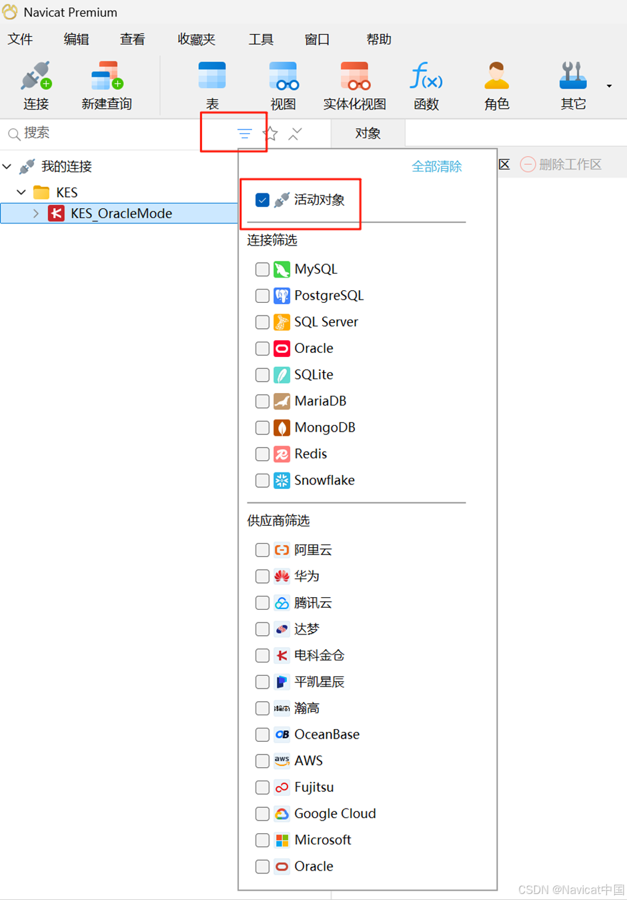
Task: Check the PostgreSQL filter checkbox
Action: 262,296
